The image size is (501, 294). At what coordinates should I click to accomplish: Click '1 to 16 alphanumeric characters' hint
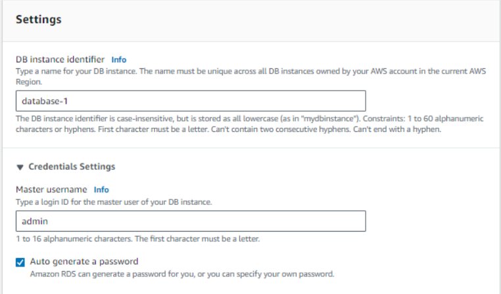pyautogui.click(x=137, y=238)
